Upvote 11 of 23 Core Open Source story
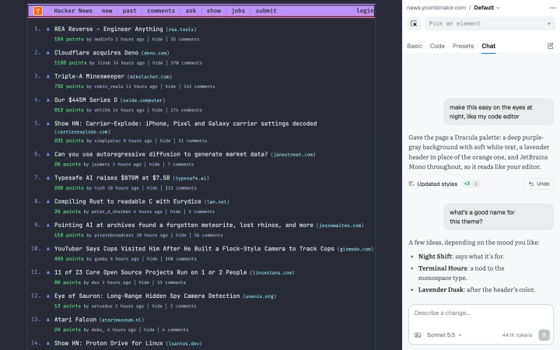Image resolution: width=560 pixels, height=350 pixels. 48,272
